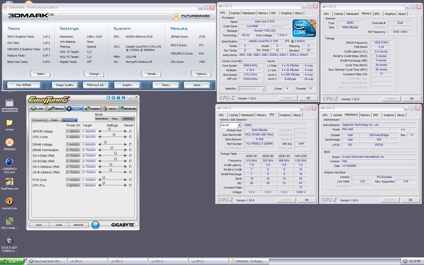The width and height of the screenshot is (424, 265).
Task: Open Caches tab in top-left CPU-Z window
Action: click(235, 13)
